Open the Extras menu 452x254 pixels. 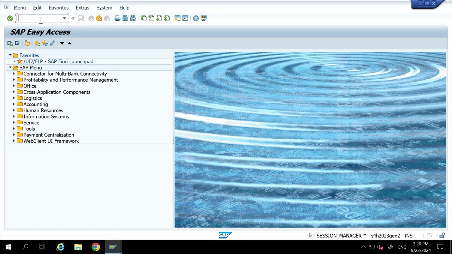click(x=82, y=8)
